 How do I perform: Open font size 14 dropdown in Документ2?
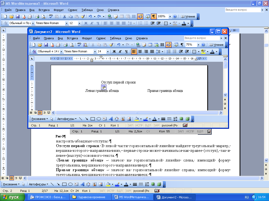pos(107,51)
